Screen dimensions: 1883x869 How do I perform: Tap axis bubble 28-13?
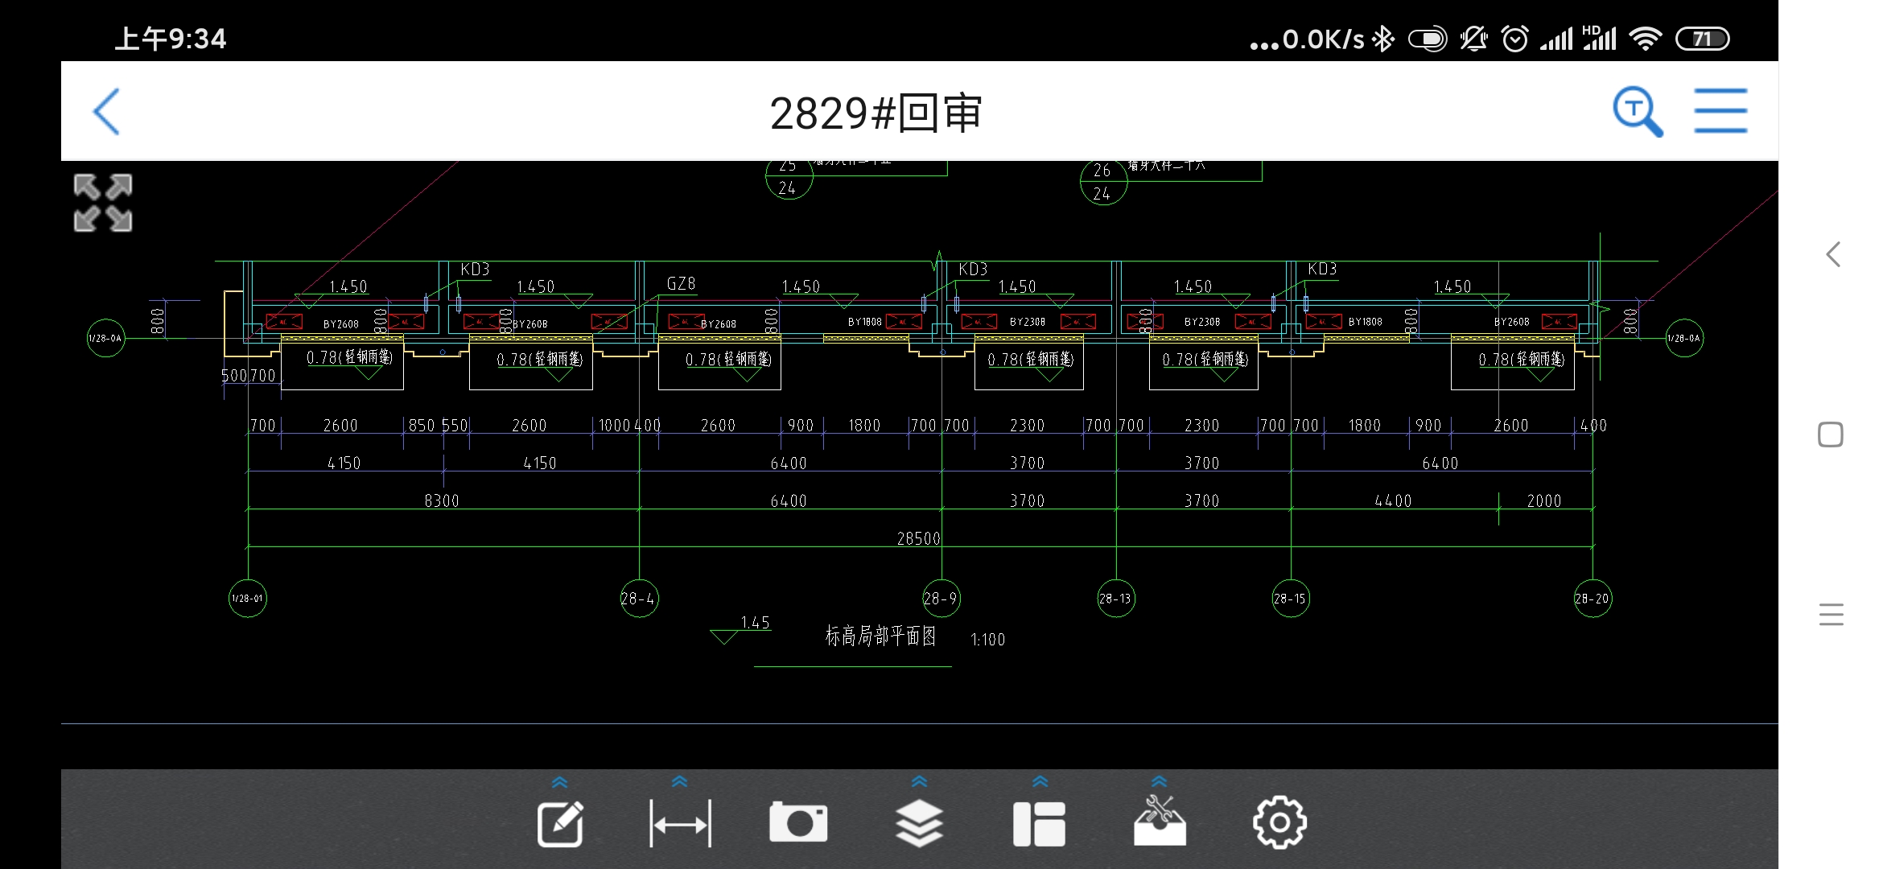[1116, 598]
